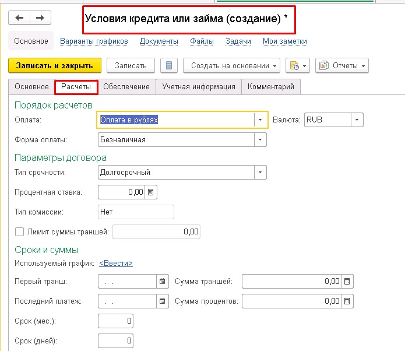Open the document-with-clock icon dropdown
This screenshot has width=405, height=351.
pos(298,65)
